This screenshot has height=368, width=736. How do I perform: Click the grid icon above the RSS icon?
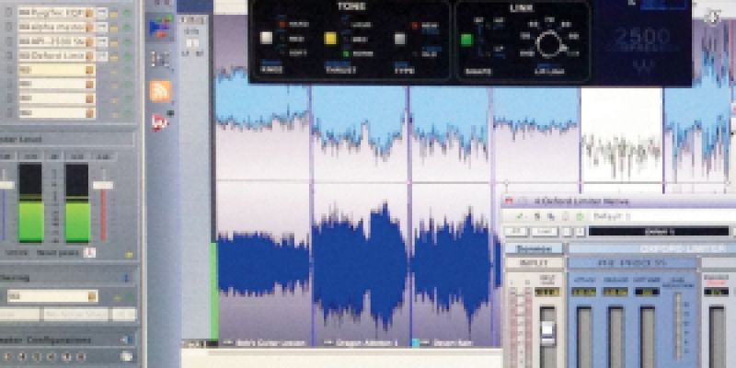point(160,59)
